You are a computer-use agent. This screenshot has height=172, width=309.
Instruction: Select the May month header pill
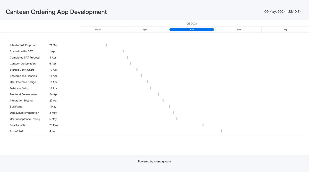click(191, 29)
